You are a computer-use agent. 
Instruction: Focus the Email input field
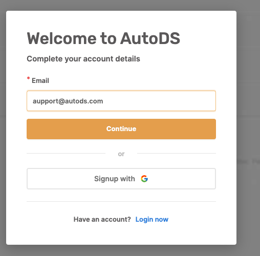click(121, 101)
